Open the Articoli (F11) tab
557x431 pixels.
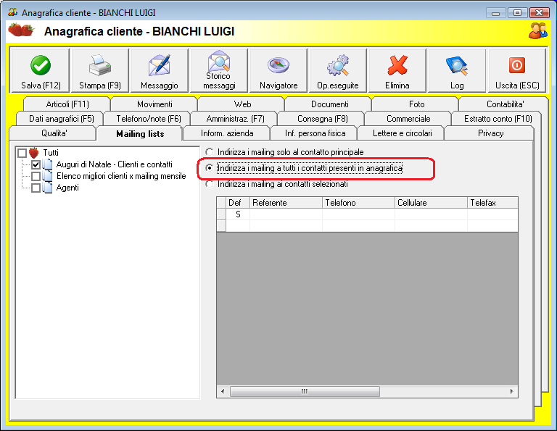tap(67, 104)
